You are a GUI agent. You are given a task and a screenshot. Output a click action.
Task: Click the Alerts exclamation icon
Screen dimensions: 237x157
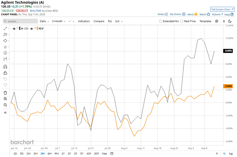coord(196,14)
